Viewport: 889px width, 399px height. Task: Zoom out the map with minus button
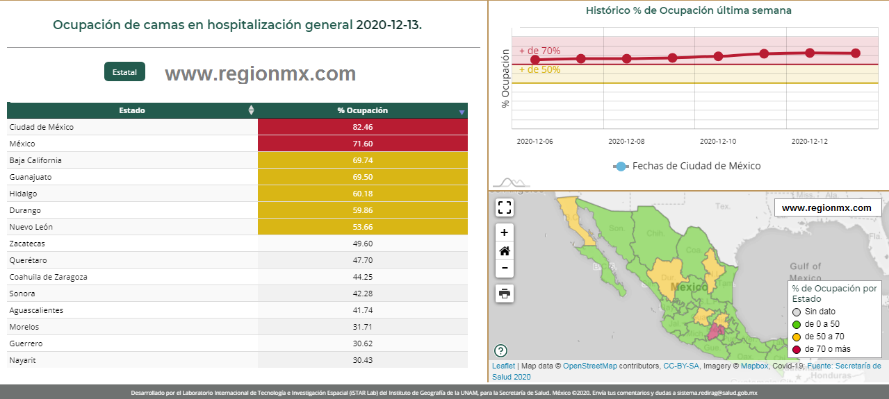click(x=505, y=269)
